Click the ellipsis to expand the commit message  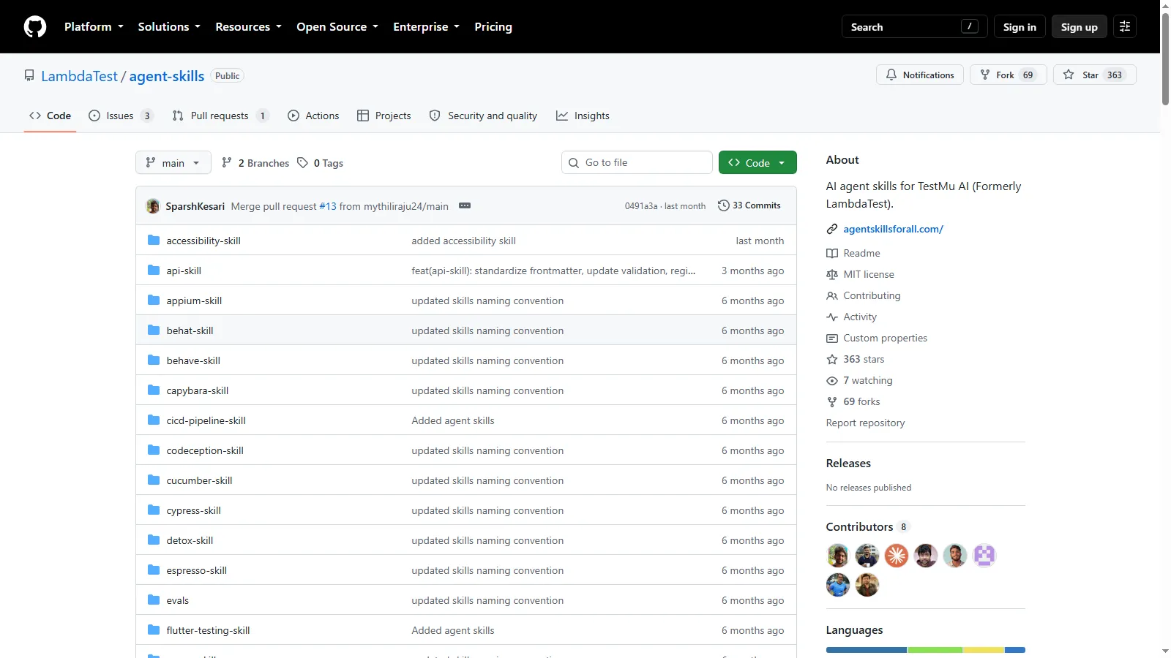click(x=465, y=205)
